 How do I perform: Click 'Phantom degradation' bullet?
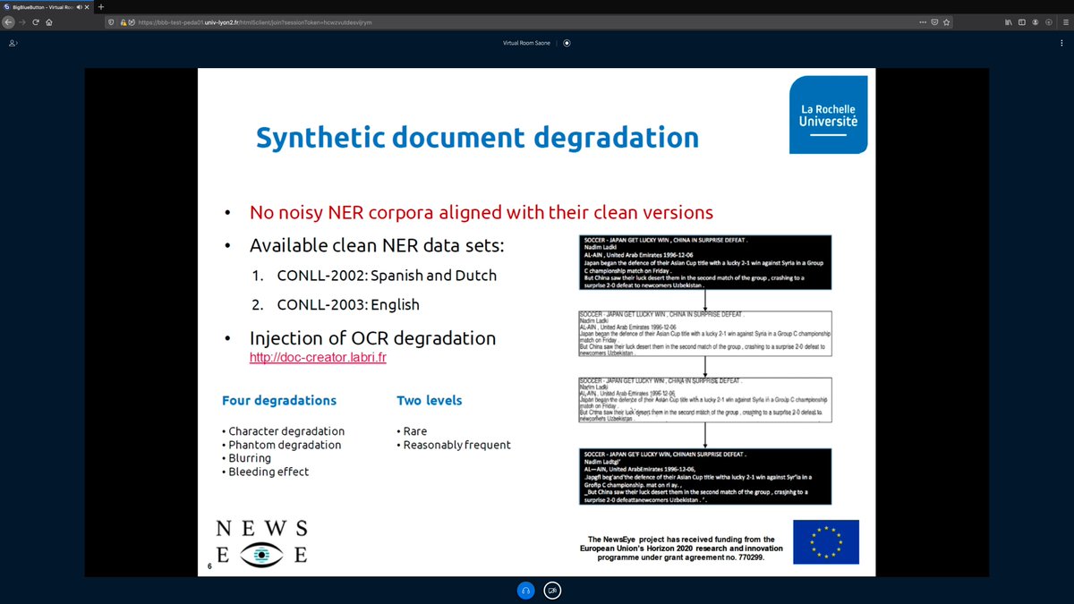pyautogui.click(x=281, y=445)
